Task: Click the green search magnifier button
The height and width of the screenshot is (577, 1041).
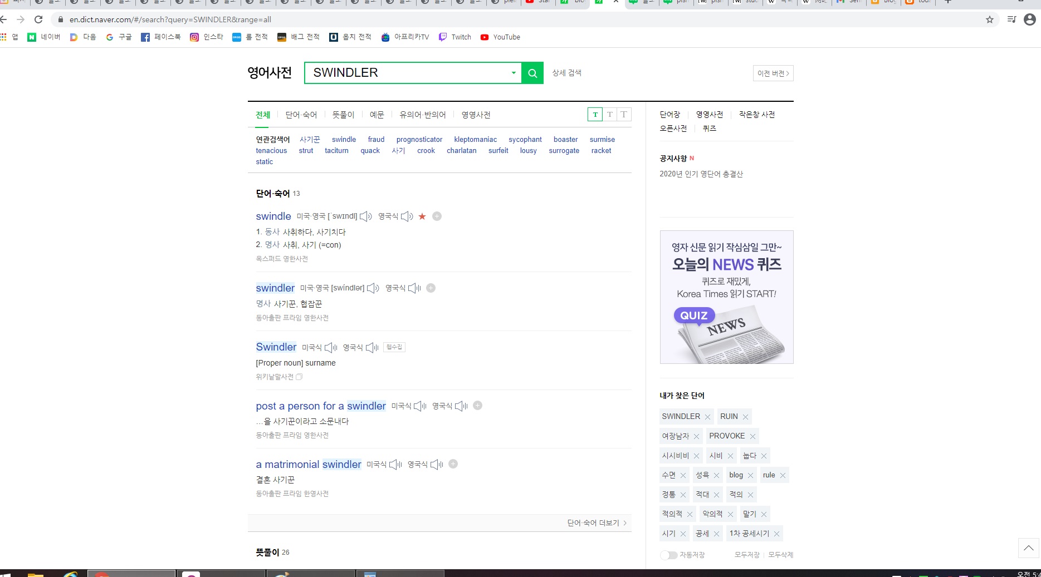Action: point(532,73)
